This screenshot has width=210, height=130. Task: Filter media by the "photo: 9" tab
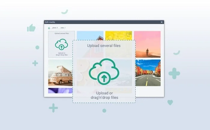(55, 28)
